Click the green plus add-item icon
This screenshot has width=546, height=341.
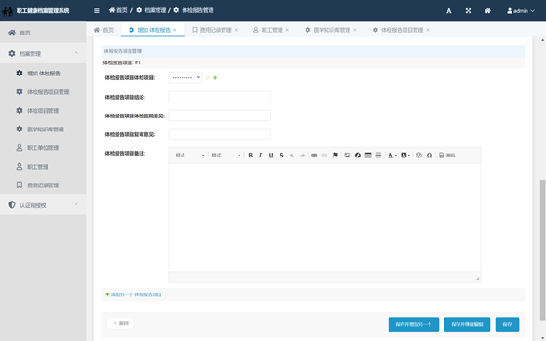(215, 78)
